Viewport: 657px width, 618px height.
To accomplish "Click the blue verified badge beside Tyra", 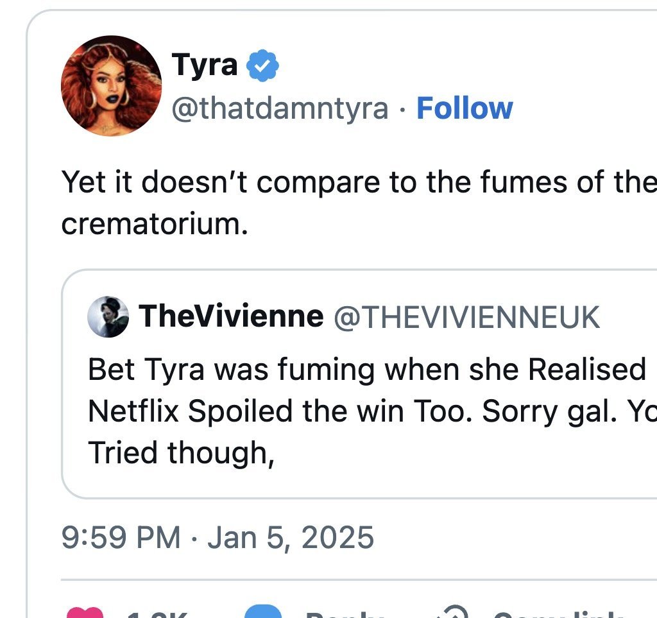I will pyautogui.click(x=263, y=65).
